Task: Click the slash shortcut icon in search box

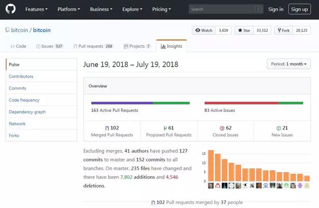Action: [x=258, y=9]
